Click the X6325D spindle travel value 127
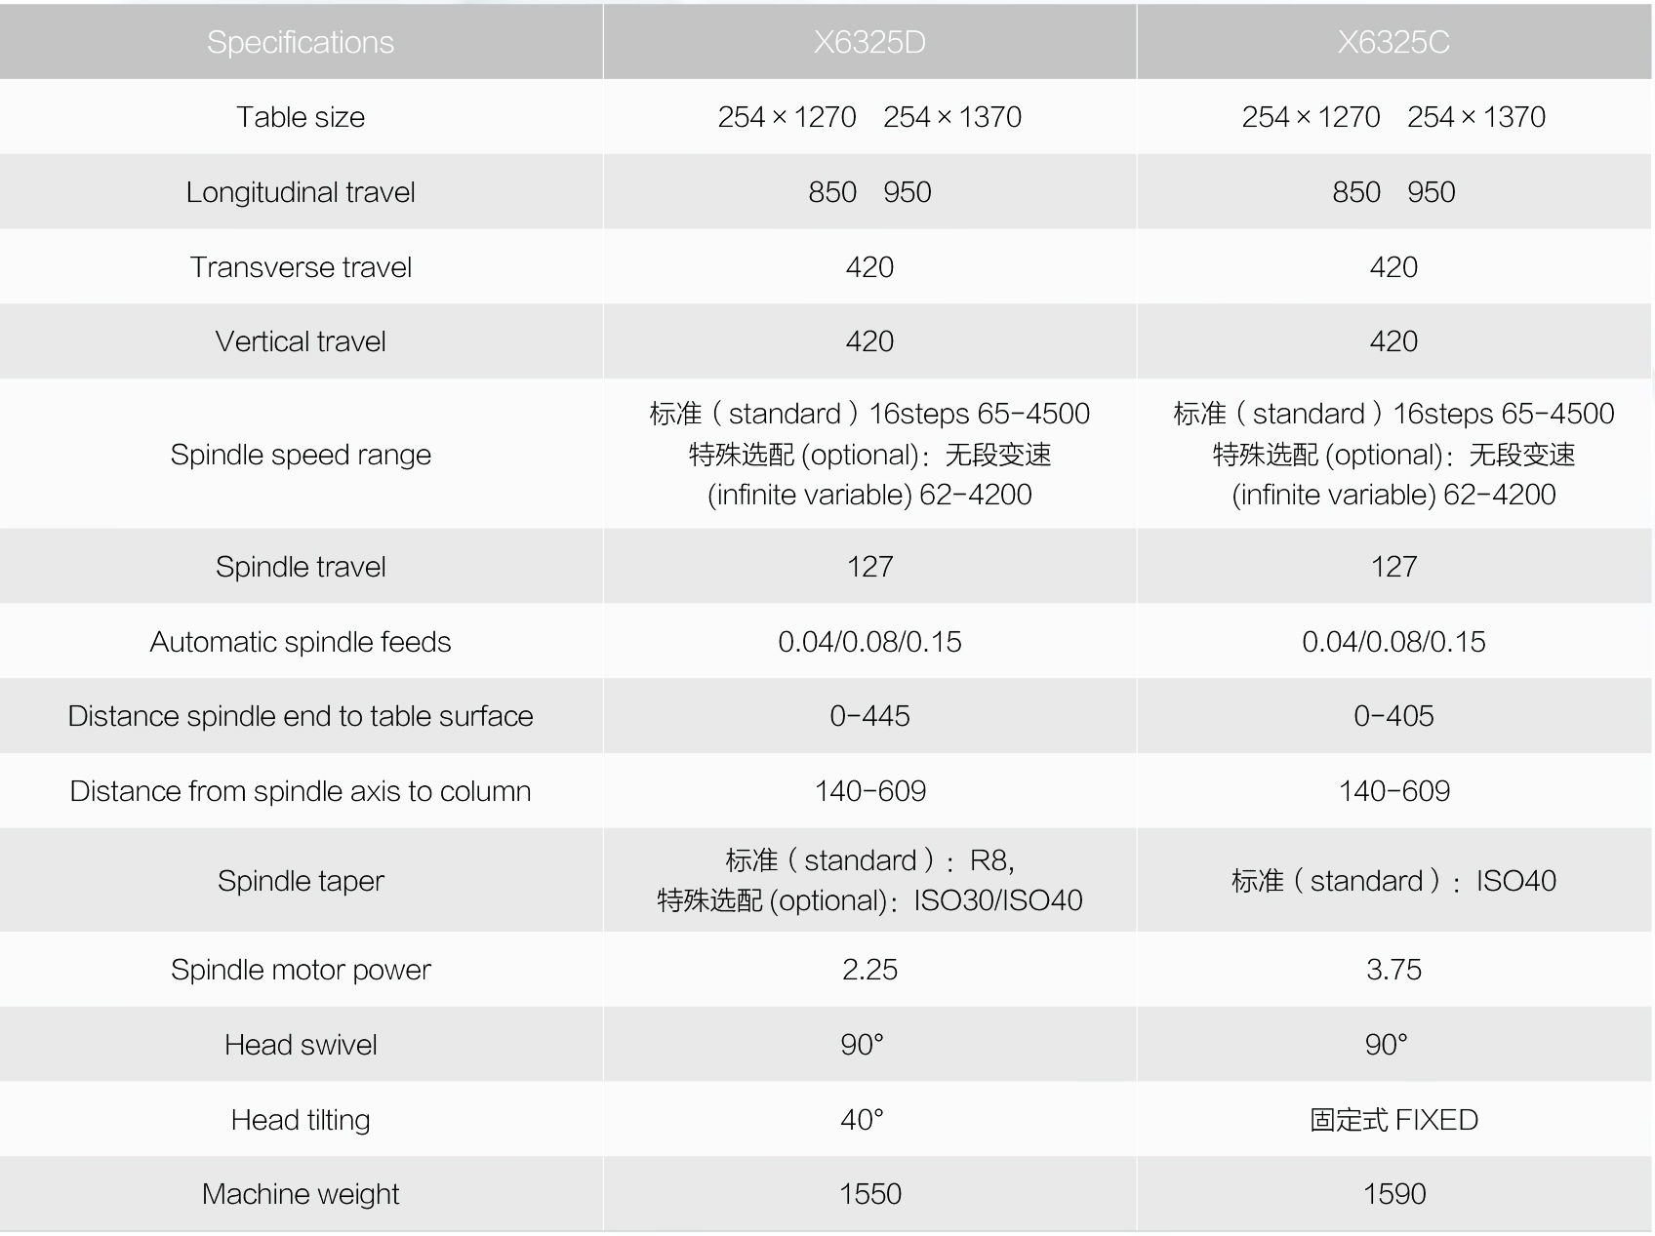1655x1236 pixels. [869, 567]
